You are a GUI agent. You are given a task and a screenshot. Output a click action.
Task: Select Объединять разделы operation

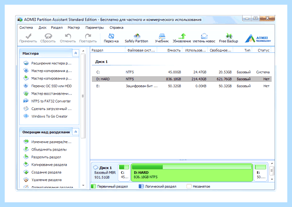coord(49,150)
